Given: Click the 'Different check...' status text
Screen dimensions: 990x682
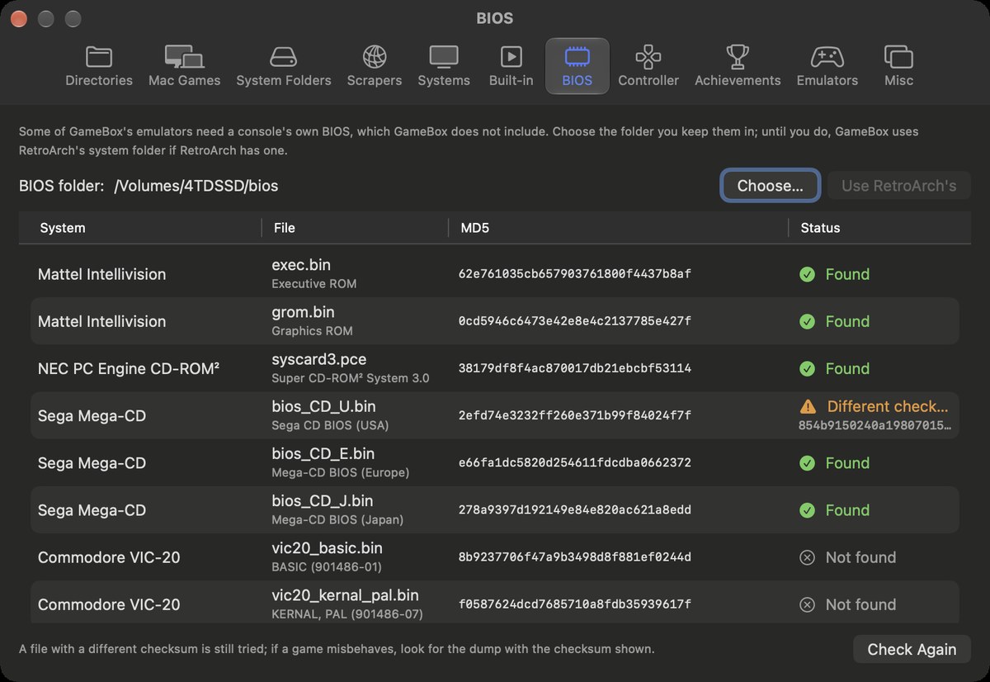Looking at the screenshot, I should point(888,406).
